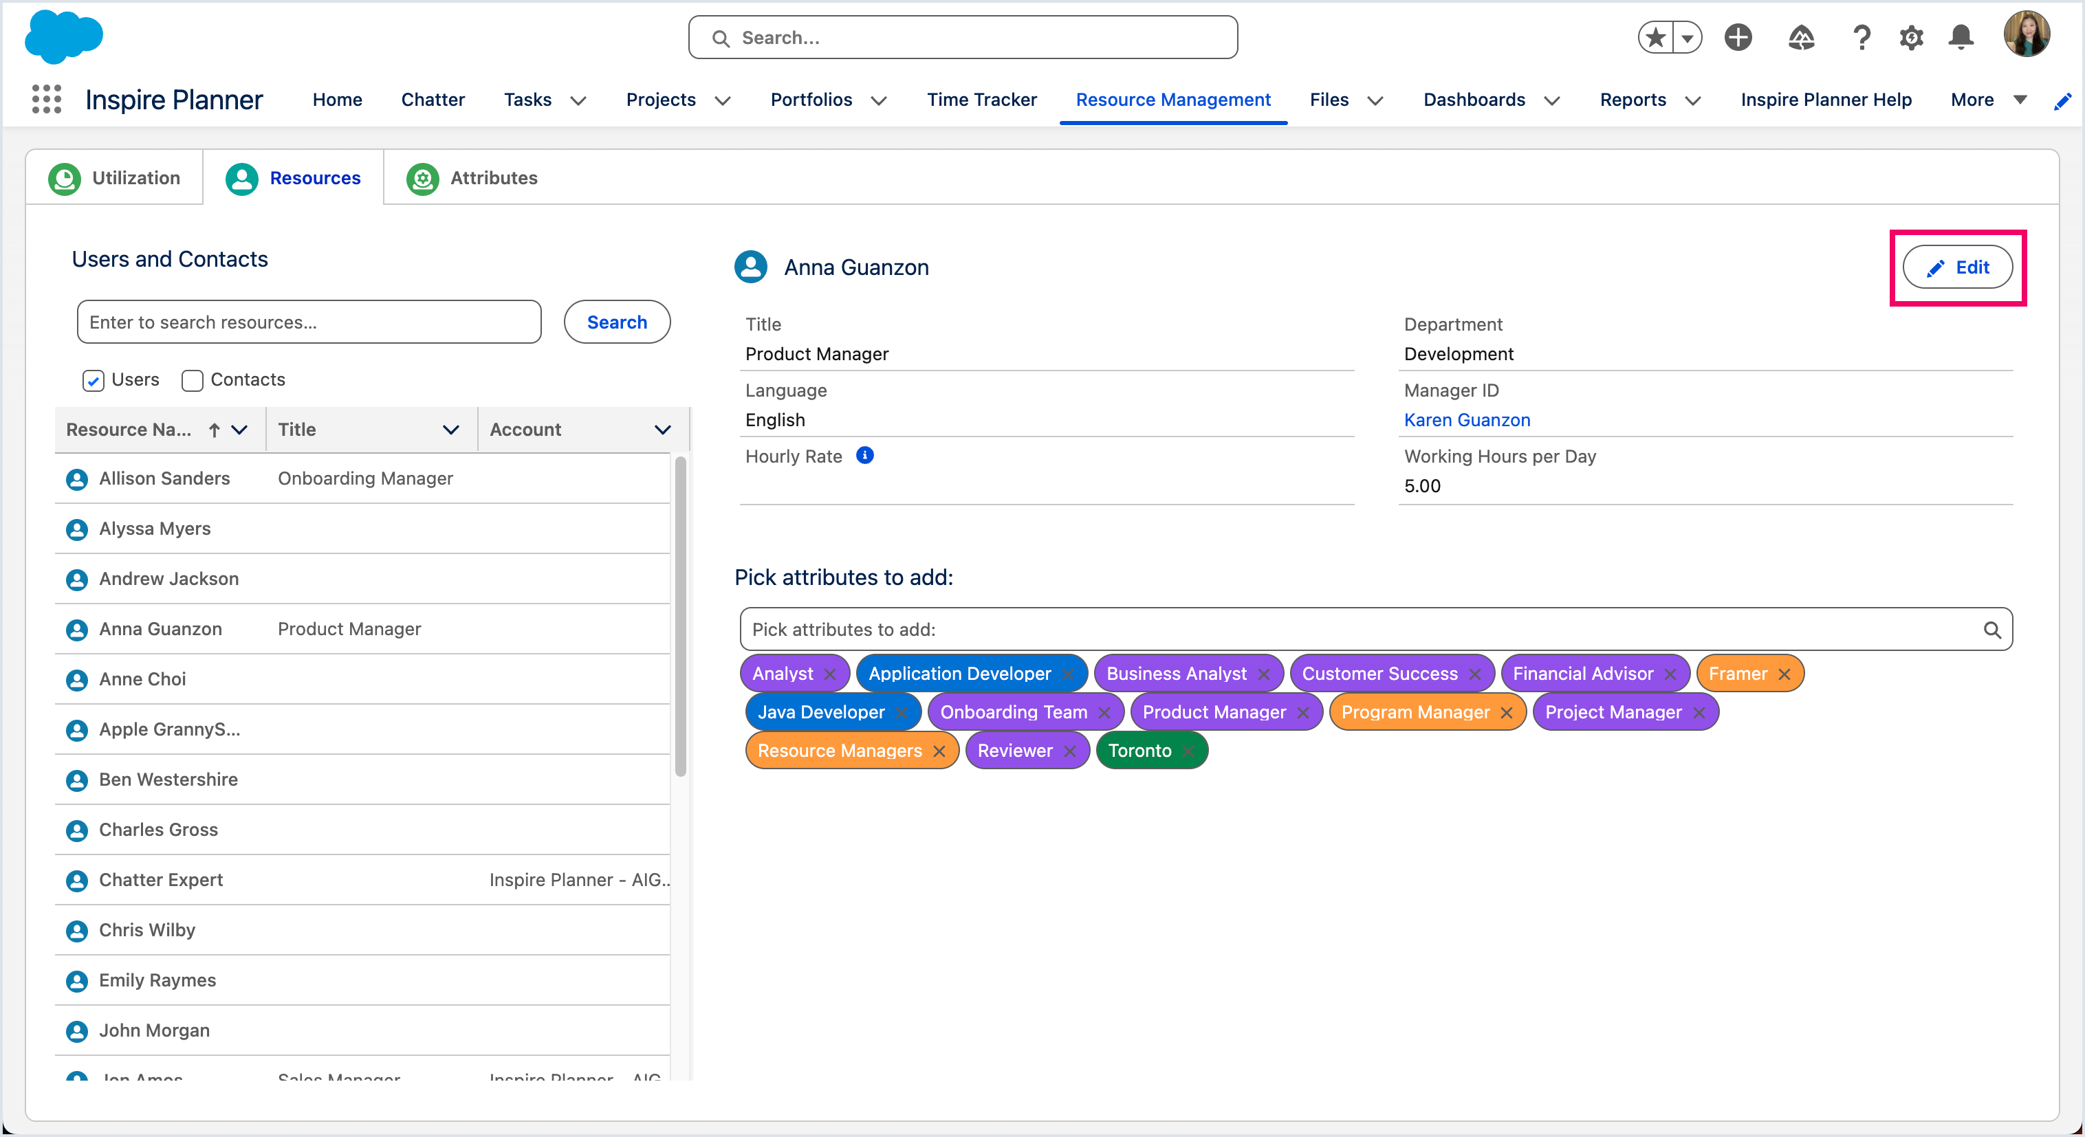Select Emily Raymes in the resource list
The width and height of the screenshot is (2085, 1137).
click(x=362, y=981)
